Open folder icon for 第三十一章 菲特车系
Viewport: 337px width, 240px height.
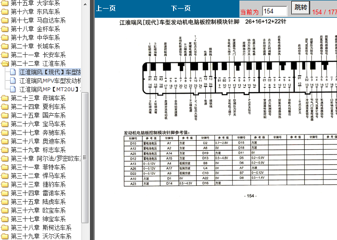click(x=5, y=167)
